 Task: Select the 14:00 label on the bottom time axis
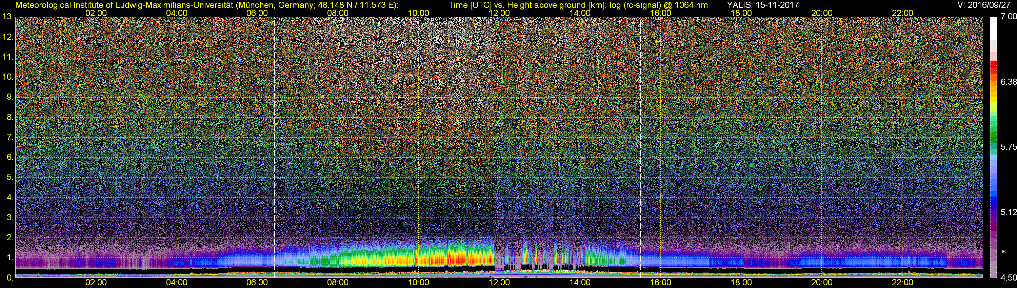click(x=580, y=283)
